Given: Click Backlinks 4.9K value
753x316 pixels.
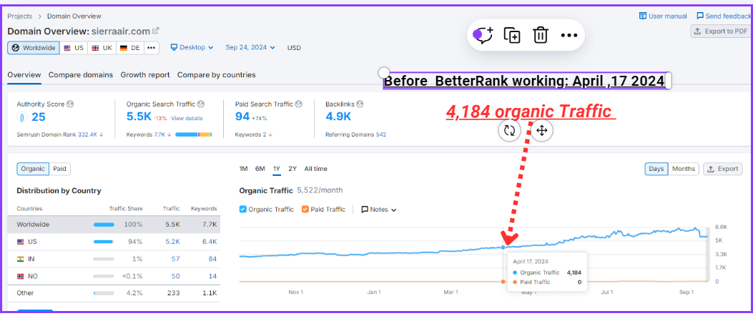Looking at the screenshot, I should coord(338,117).
